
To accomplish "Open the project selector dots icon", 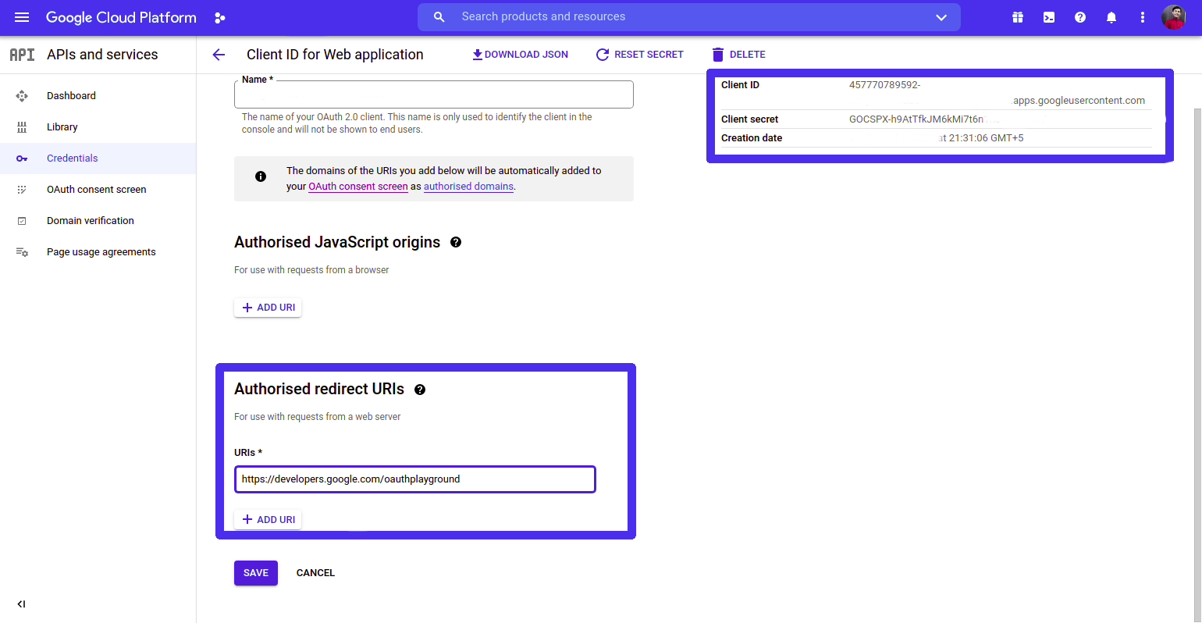I will click(220, 17).
